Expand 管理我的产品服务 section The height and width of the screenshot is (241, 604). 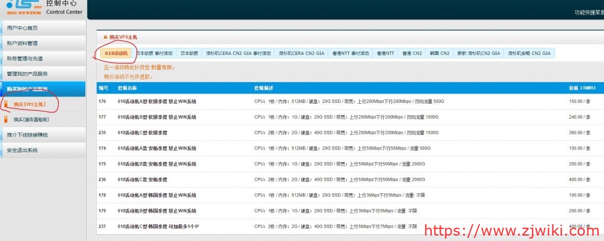(x=27, y=74)
